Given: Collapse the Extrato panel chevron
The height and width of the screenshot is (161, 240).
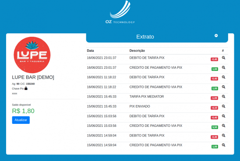Looking at the screenshot, I should pos(216,35).
